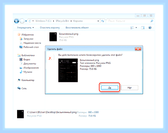This screenshot has height=133, width=168.
Task: Open the Музыка library
Action: [28, 72]
